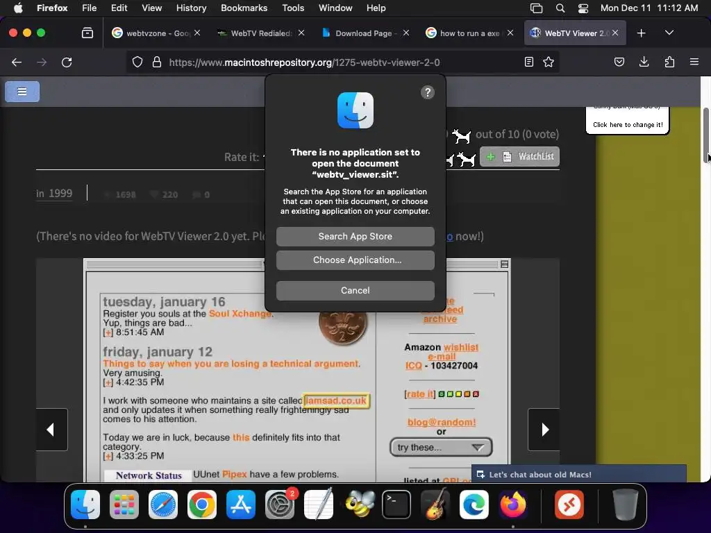
Task: Bookmark this page with star icon
Action: point(549,62)
